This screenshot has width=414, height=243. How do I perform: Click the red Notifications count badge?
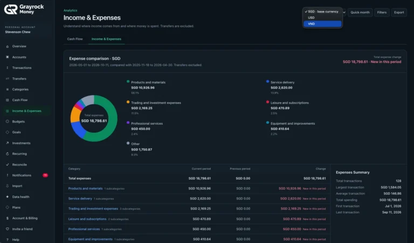[45, 175]
